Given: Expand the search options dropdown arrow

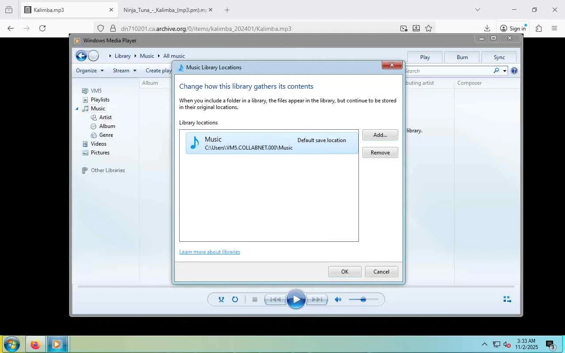Looking at the screenshot, I should 505,71.
